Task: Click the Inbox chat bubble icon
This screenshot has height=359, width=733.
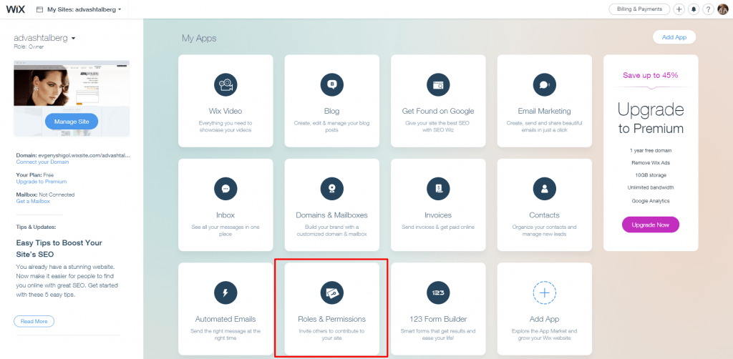Action: coord(225,189)
